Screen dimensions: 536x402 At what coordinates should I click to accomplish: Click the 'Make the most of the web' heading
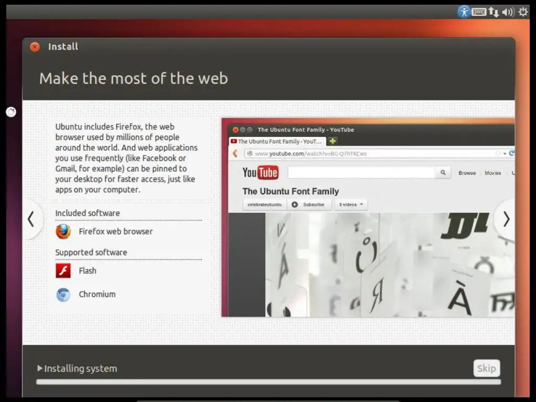[x=133, y=79]
